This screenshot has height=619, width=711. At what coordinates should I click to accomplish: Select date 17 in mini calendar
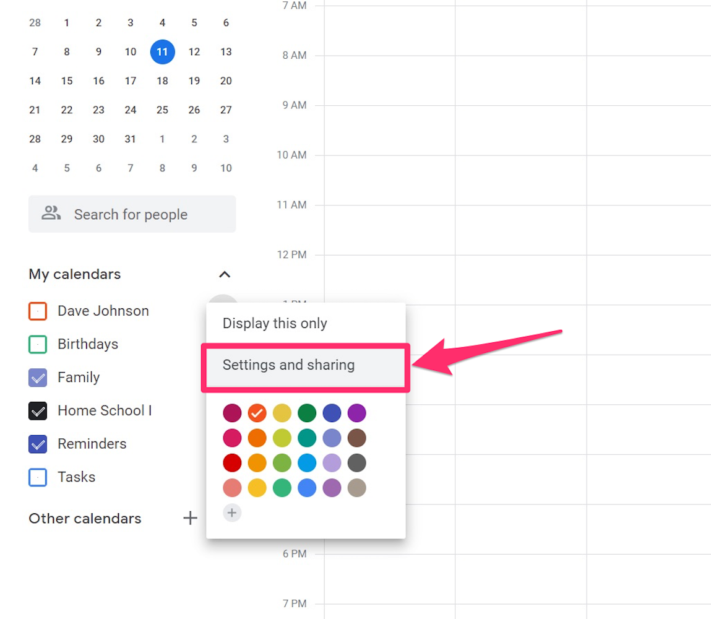130,80
